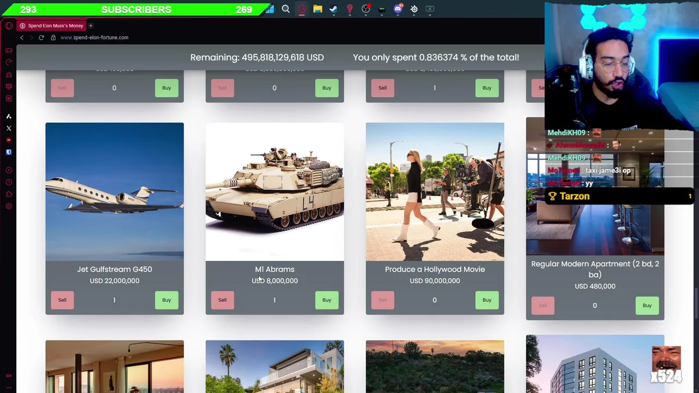Select the Spend Elon Musk's Money tab

click(x=51, y=26)
